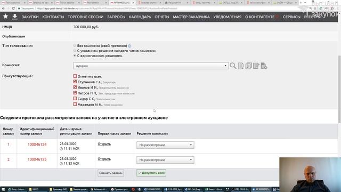This screenshot has height=192, width=341.
Task: Click the webcam video overlay thumbnail
Action: [310, 174]
